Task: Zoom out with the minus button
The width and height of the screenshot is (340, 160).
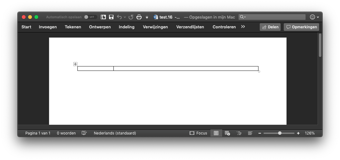Action: pos(260,133)
